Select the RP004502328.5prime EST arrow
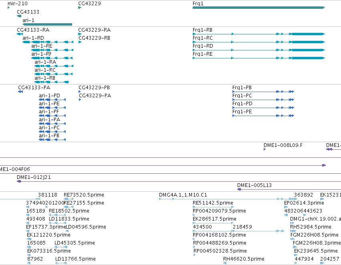 [x=195, y=255]
